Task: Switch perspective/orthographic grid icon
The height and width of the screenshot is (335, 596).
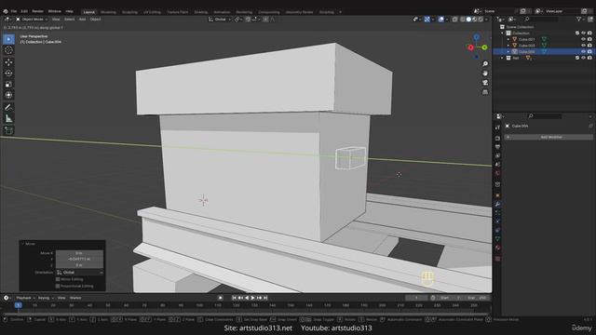Action: pos(485,92)
